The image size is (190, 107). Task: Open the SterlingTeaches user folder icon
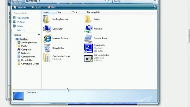[47, 19]
